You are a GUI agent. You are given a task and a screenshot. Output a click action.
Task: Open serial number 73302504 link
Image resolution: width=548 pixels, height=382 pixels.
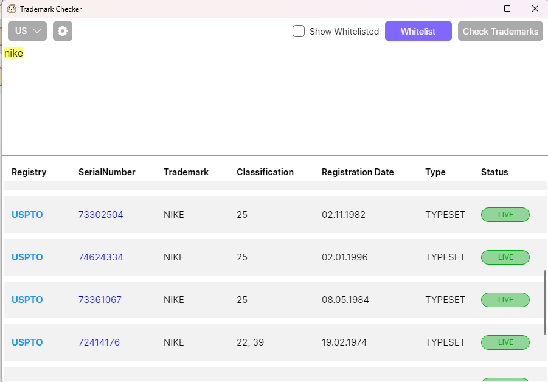coord(100,215)
